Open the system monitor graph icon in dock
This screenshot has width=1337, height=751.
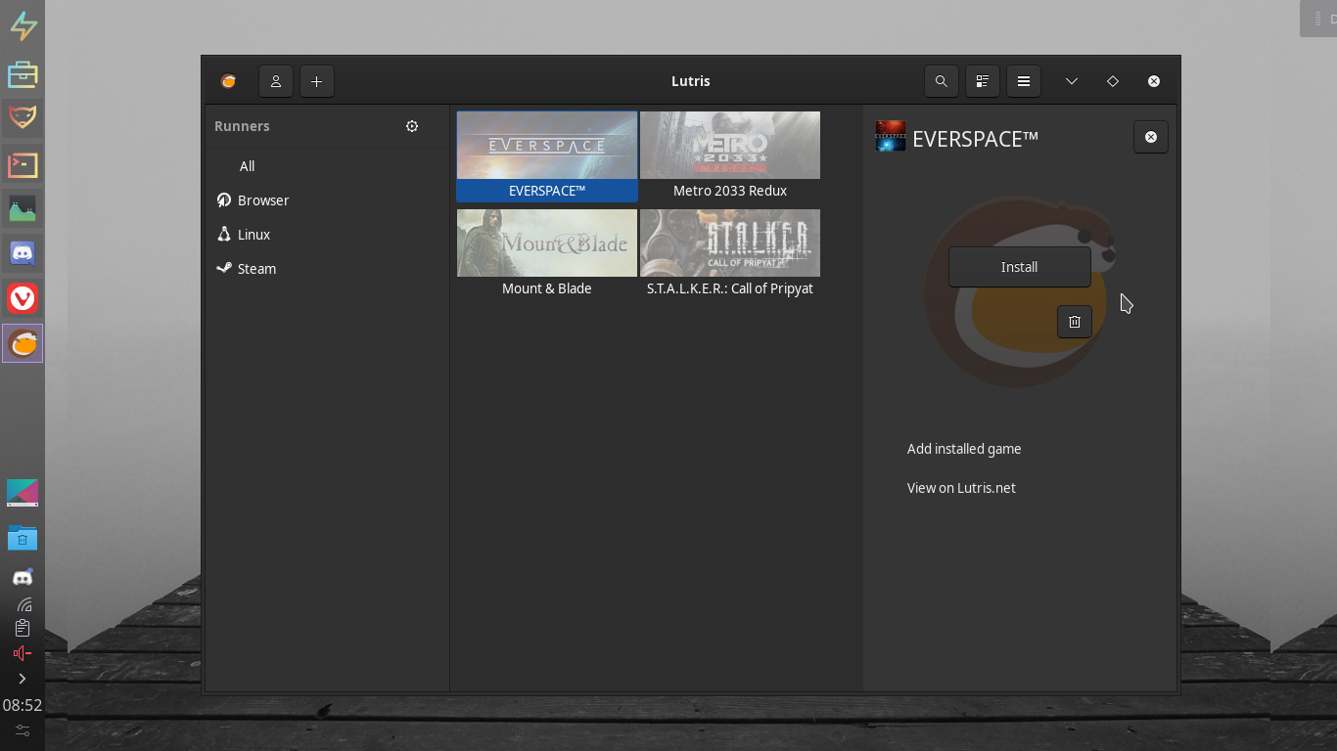(23, 209)
